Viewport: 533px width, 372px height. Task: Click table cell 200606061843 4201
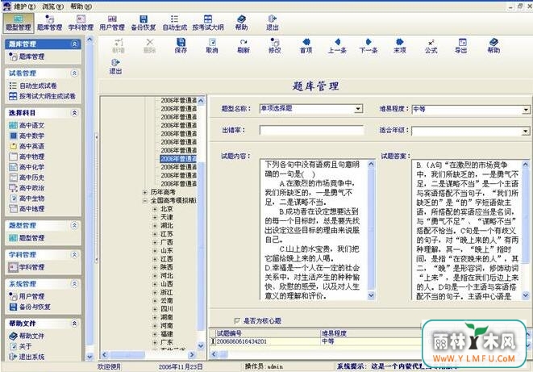269,341
